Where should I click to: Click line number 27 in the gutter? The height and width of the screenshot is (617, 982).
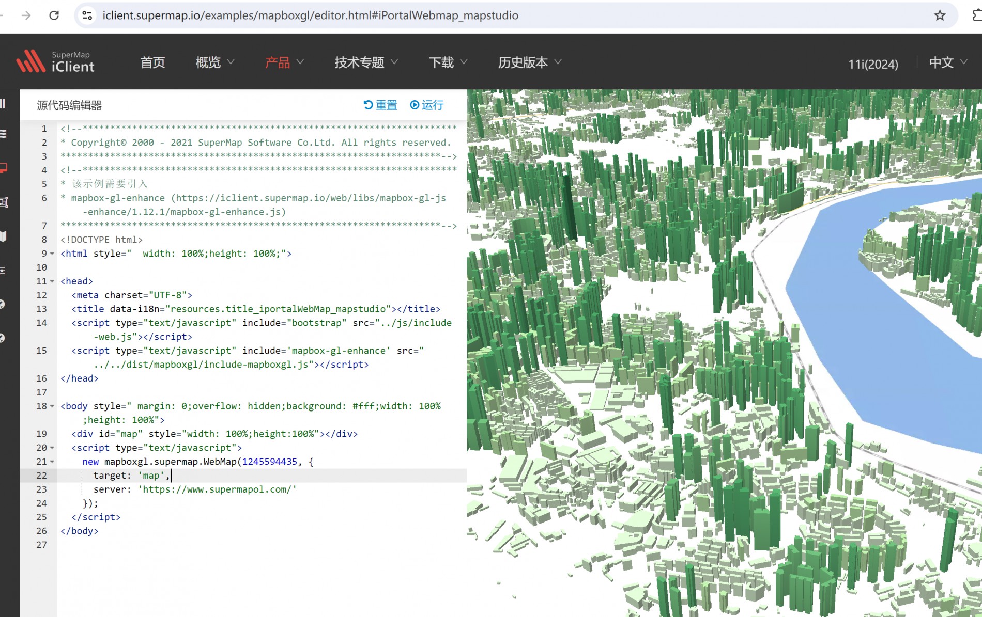(x=41, y=545)
